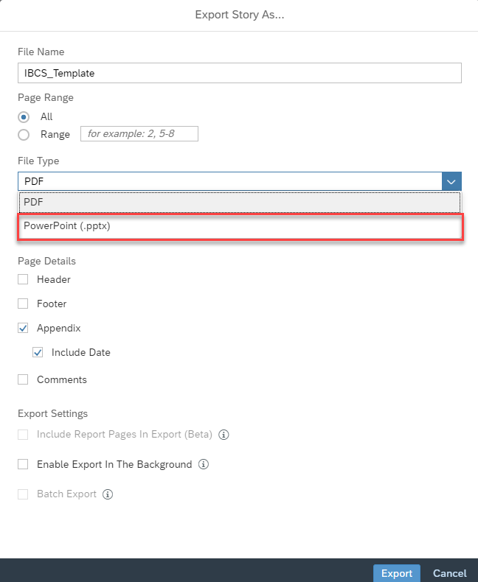Click info icon next to Enable Export In The Background
478x582 pixels.
(x=204, y=465)
